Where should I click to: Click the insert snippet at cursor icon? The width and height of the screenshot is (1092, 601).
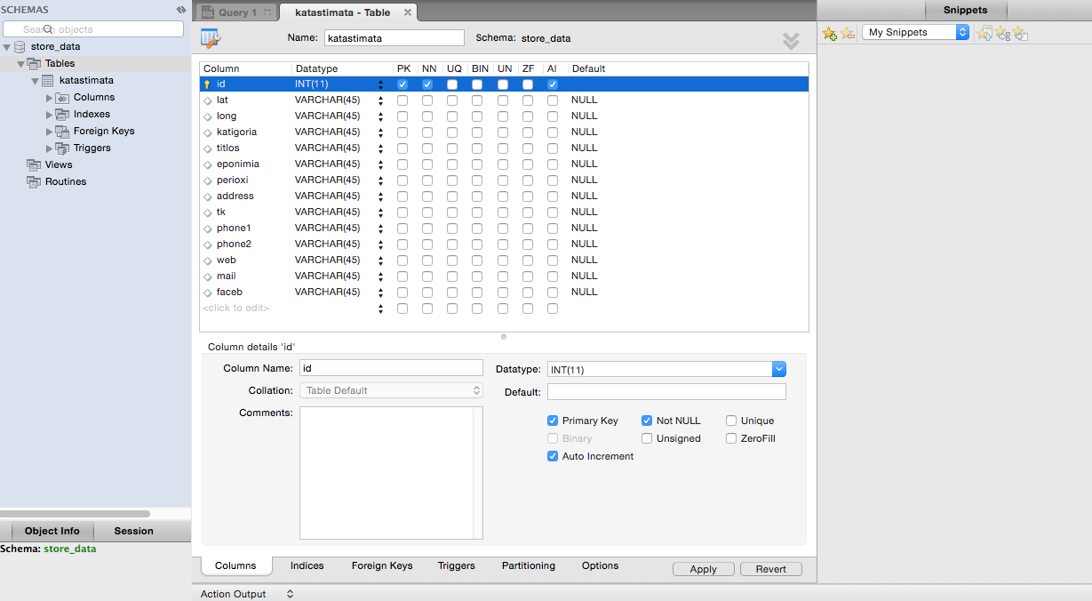(x=1002, y=33)
